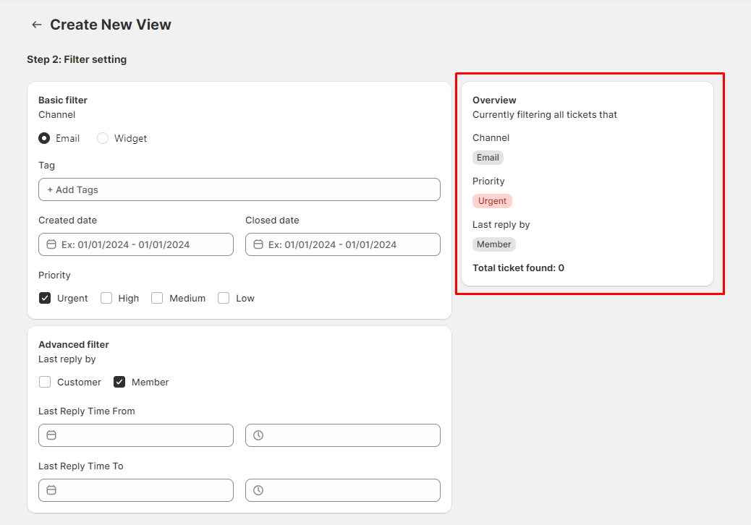Image resolution: width=751 pixels, height=525 pixels.
Task: Uncheck the Member last reply checkbox
Action: (x=119, y=382)
